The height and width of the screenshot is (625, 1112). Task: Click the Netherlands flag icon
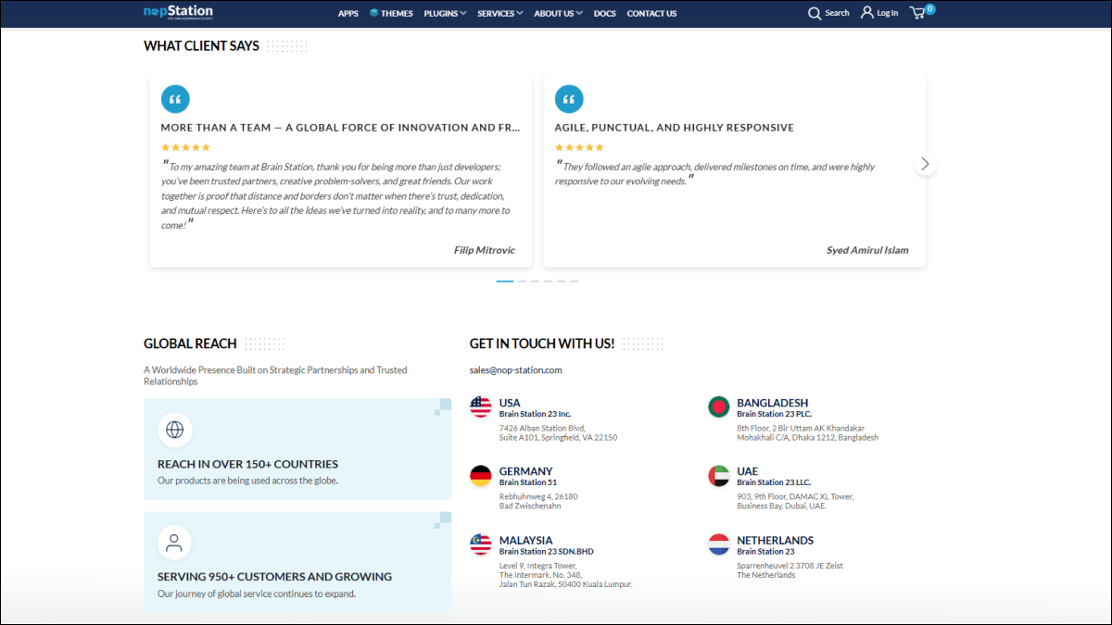pos(719,544)
